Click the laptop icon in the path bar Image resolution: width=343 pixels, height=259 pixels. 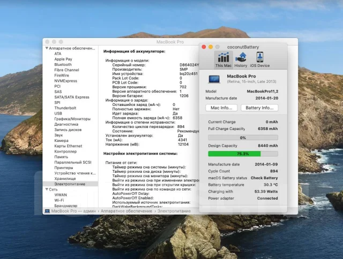47,211
